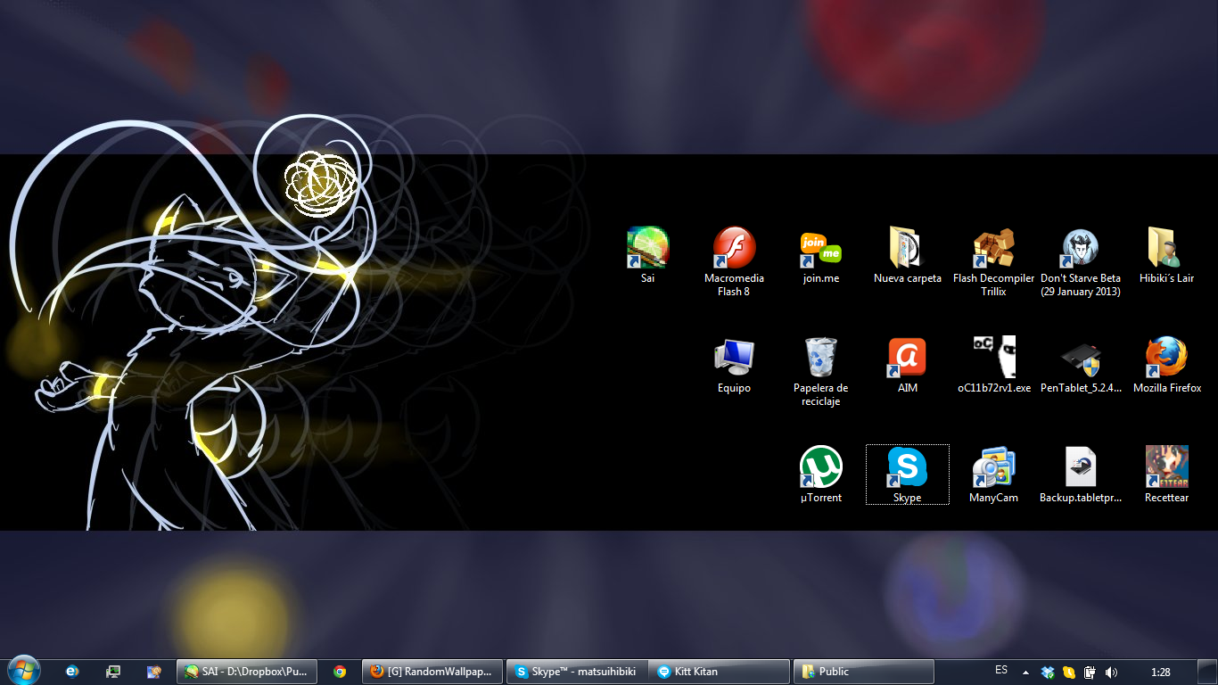Screen dimensions: 1218x685
Task: Show hidden system tray icons arrow
Action: (x=1025, y=672)
